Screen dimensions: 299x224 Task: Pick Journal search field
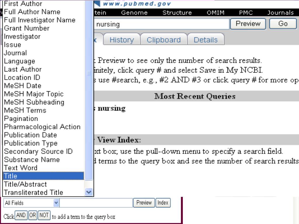[x=44, y=53]
